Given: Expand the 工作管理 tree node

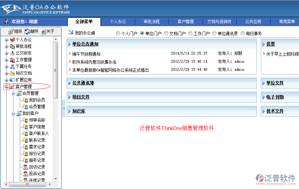Looking at the screenshot, I should click(x=6, y=60).
